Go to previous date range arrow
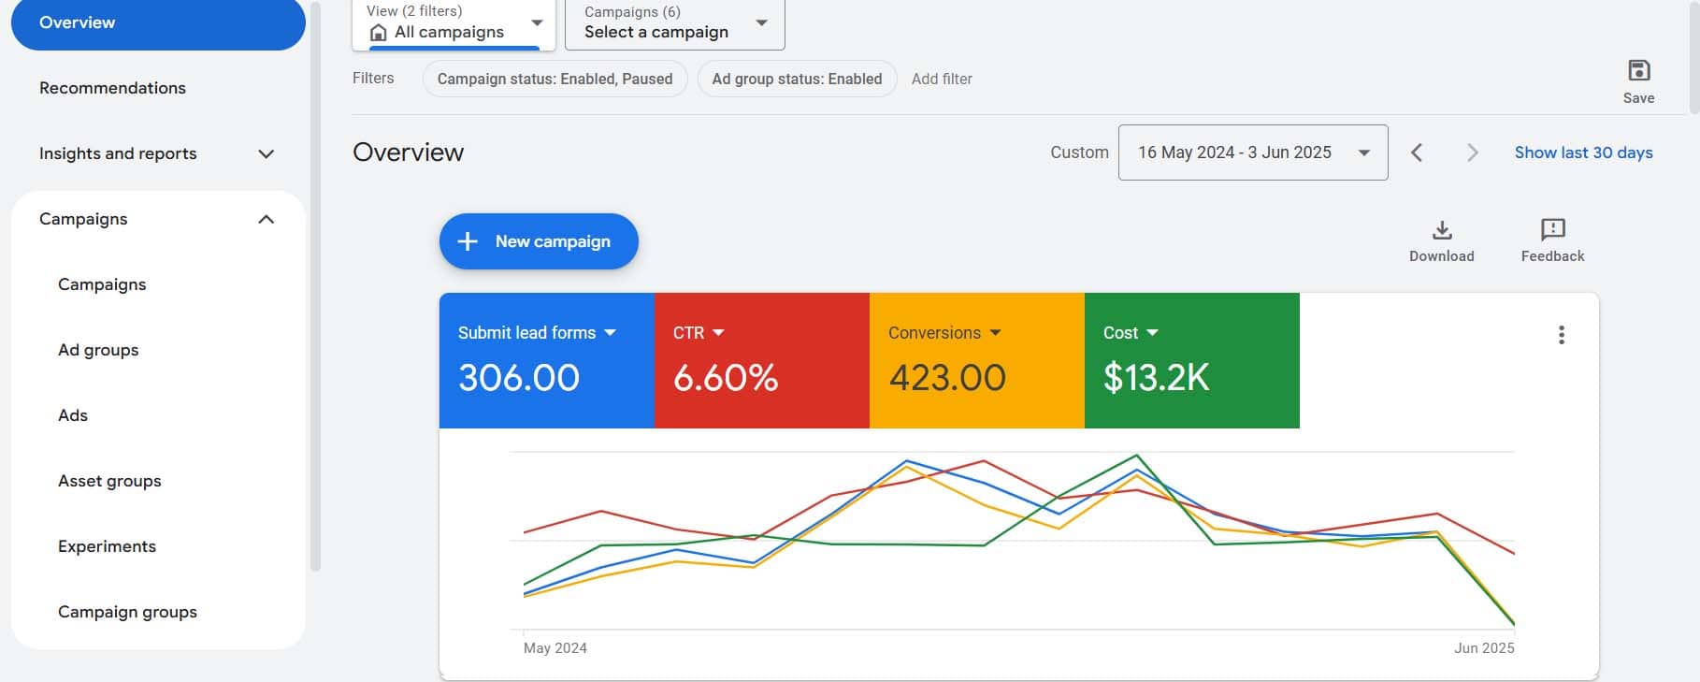 [1417, 152]
